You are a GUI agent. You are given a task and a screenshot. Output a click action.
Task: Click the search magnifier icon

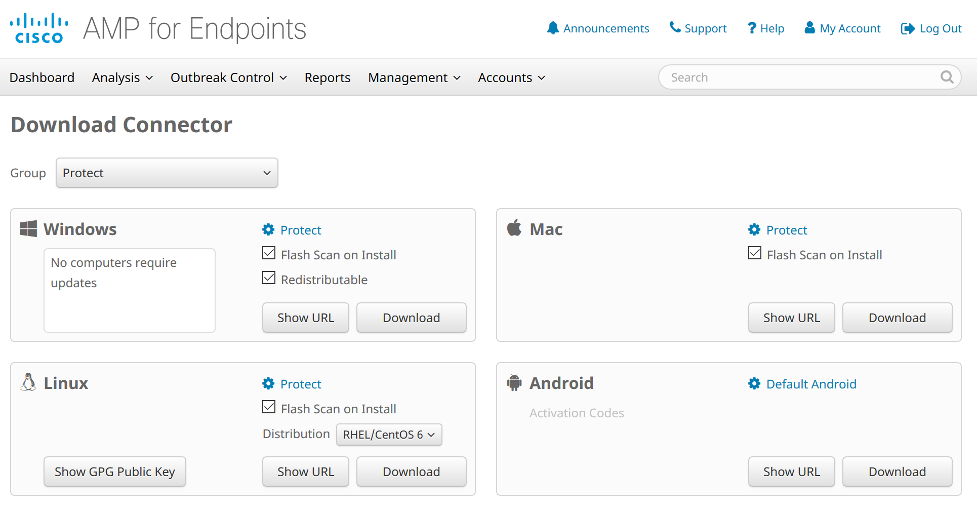point(947,77)
